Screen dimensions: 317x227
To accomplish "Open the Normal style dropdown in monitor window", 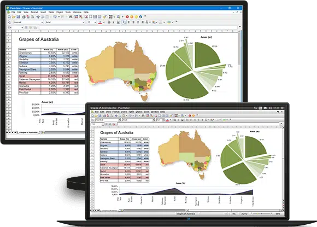I will (x=28, y=22).
